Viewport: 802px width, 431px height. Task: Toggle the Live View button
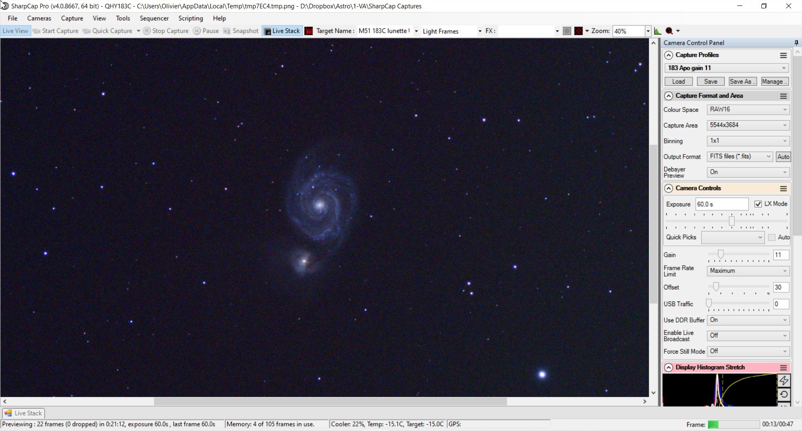15,31
